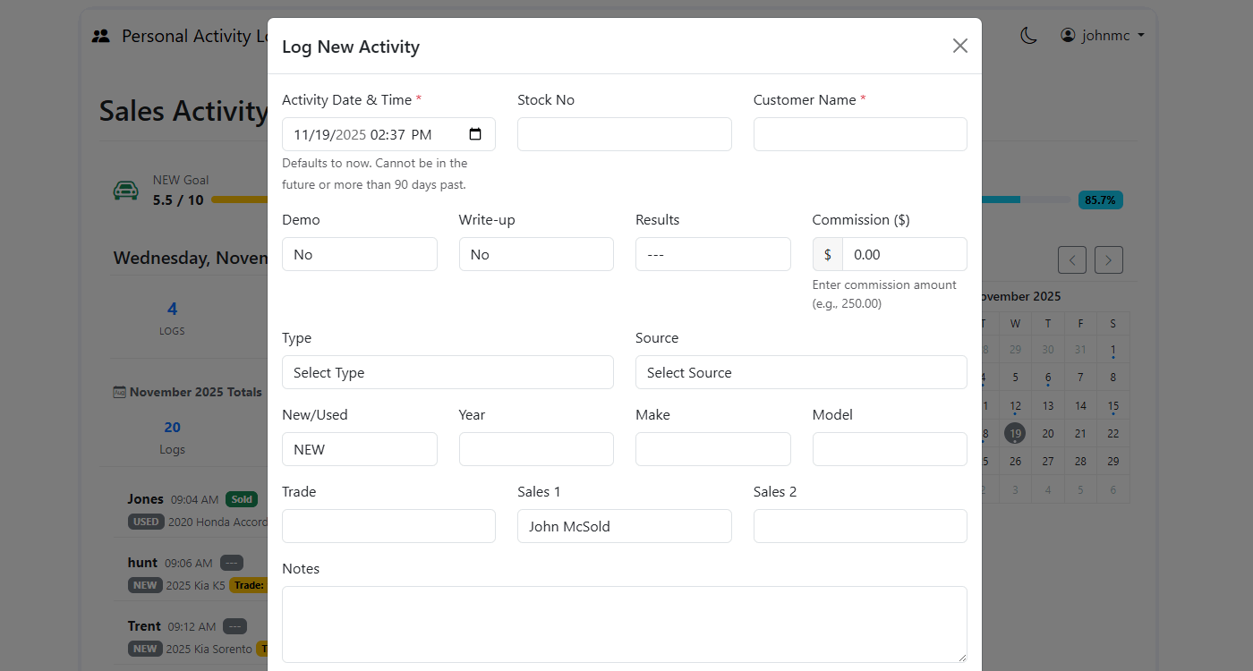Open the calendar picker on Activity Date field

tap(475, 134)
